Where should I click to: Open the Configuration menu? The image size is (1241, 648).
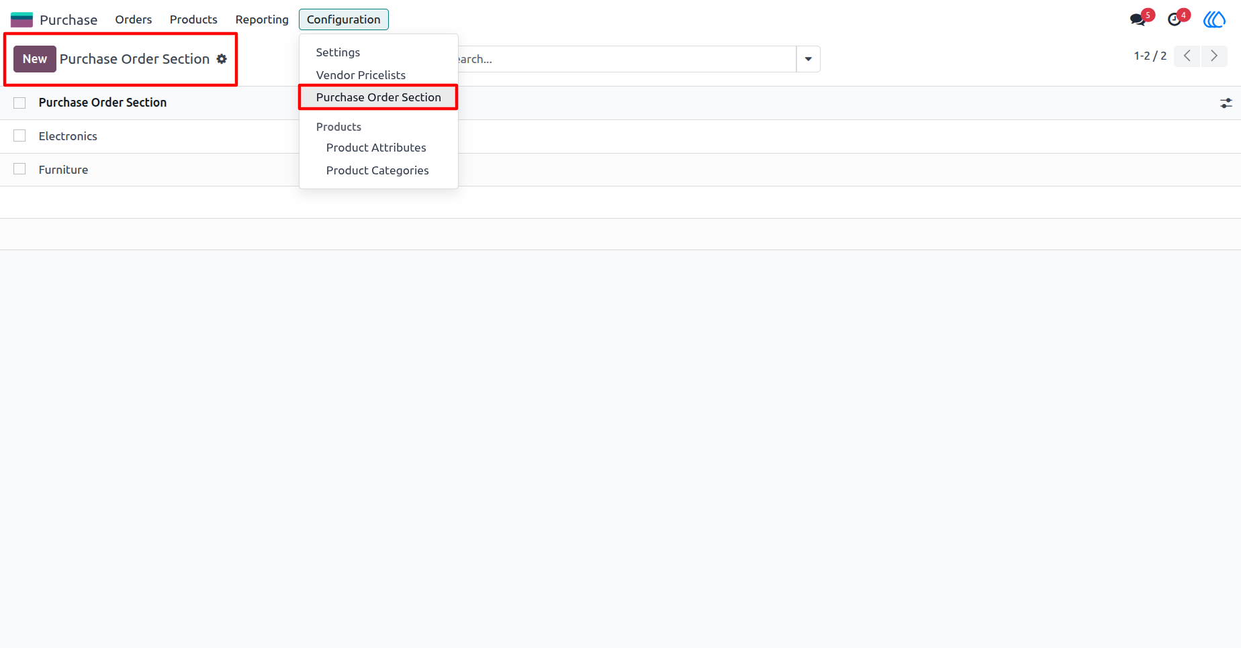coord(344,19)
